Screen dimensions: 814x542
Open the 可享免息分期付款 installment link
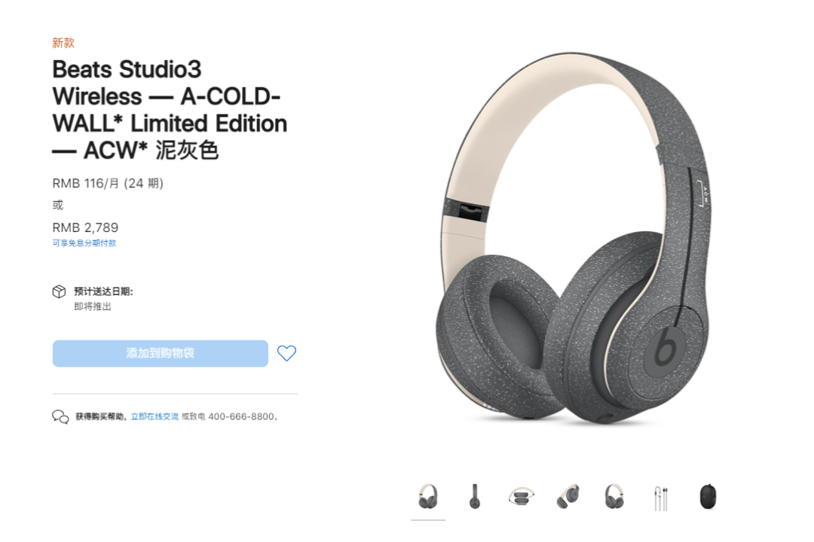click(84, 242)
